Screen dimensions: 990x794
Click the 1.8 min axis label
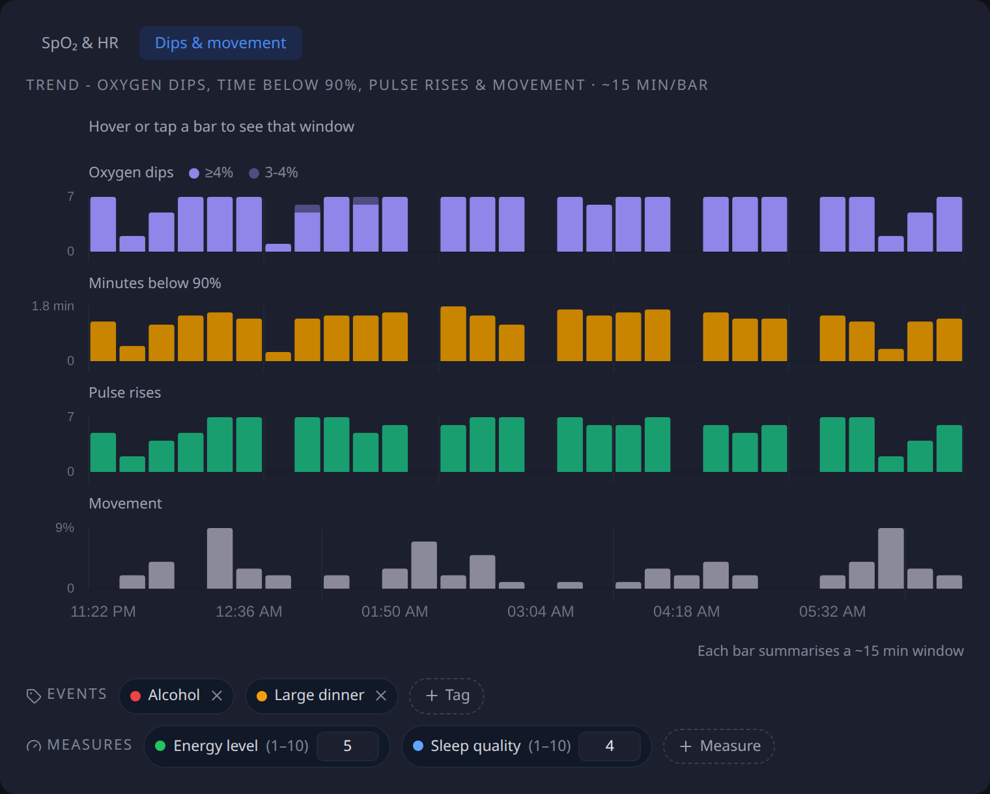53,306
